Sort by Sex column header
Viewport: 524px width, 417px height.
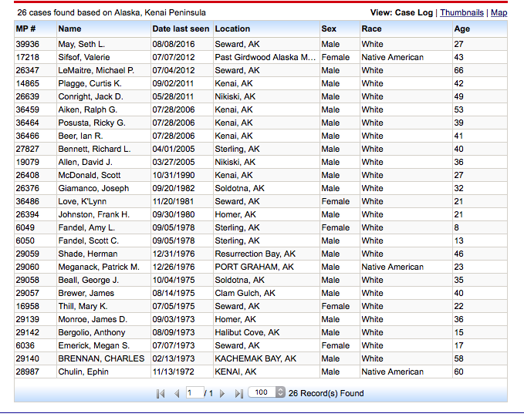(329, 29)
